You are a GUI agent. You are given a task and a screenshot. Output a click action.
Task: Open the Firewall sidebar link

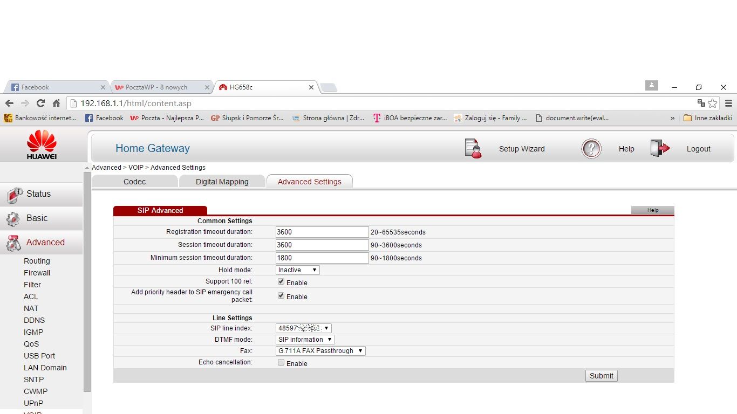click(37, 273)
